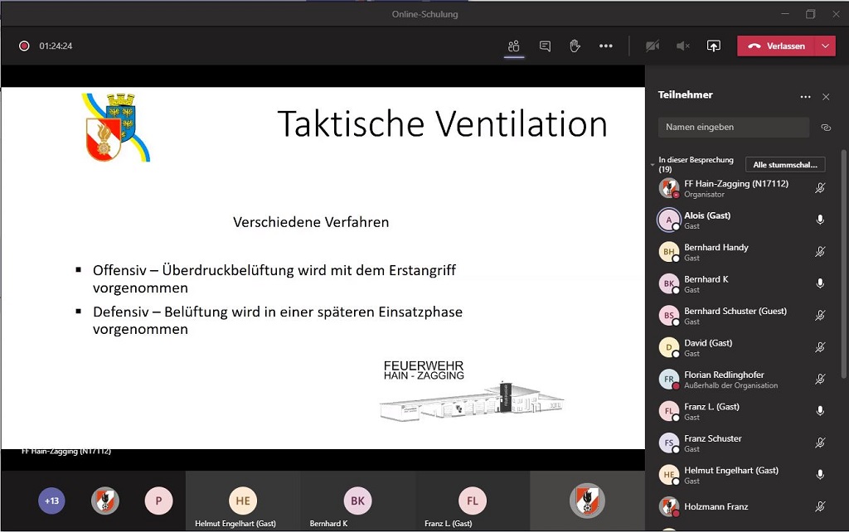Click Franz L. (Gast) microphone icon
This screenshot has width=849, height=532.
[x=820, y=411]
